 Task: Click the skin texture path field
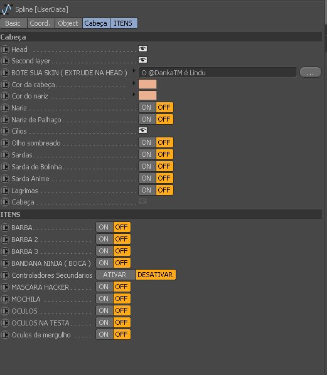coord(217,73)
